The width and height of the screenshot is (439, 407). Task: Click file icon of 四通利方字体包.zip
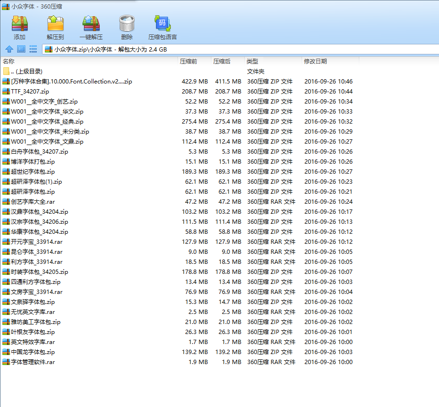click(x=6, y=282)
